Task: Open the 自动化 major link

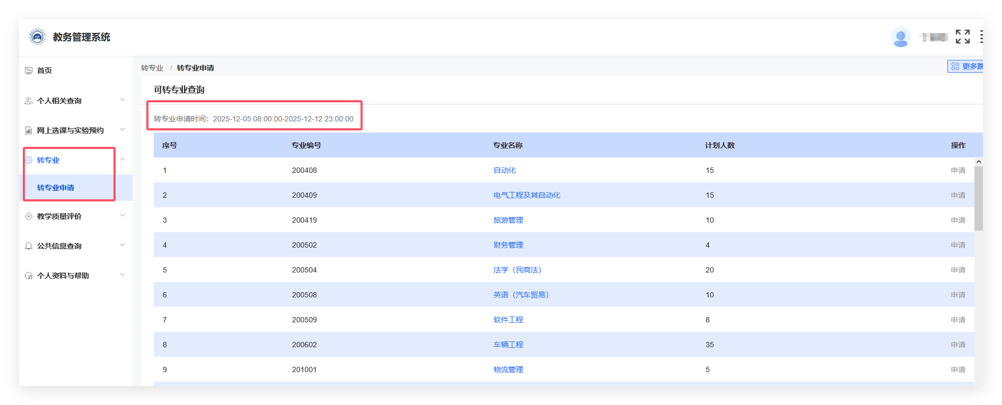Action: (504, 170)
